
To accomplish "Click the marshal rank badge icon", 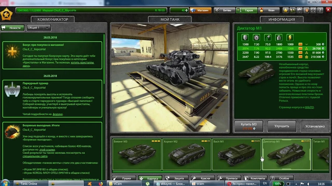I will (x=6, y=14).
